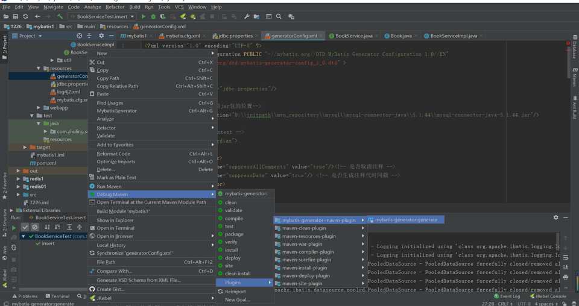Open the JRebel Console
The height and width of the screenshot is (306, 579).
click(x=548, y=296)
